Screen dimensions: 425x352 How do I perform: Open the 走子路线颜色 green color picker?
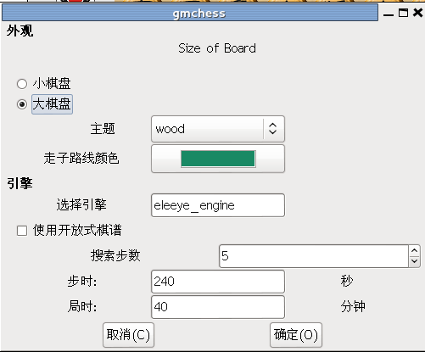[218, 159]
